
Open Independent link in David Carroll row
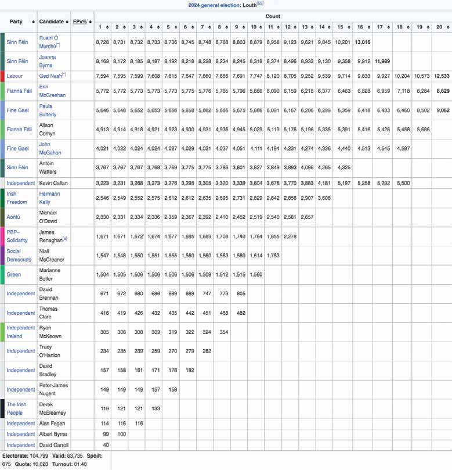tap(21, 445)
